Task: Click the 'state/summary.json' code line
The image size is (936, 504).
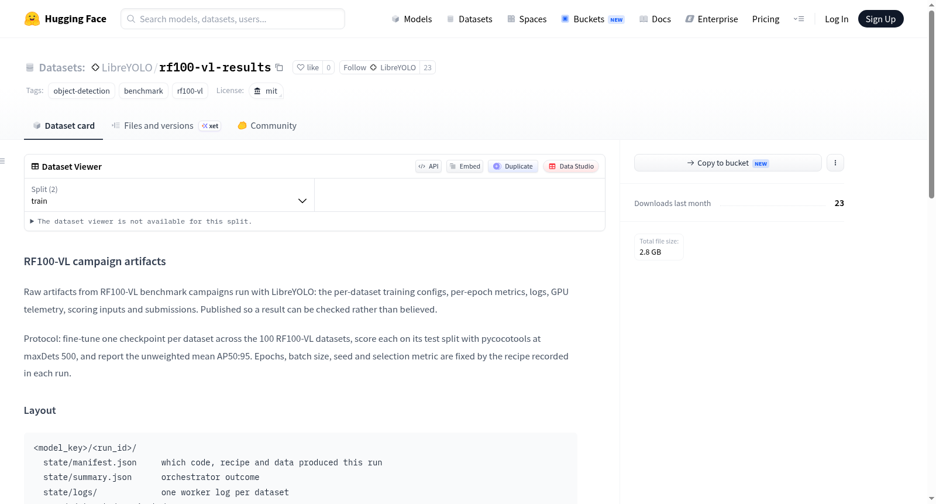Action: click(152, 477)
